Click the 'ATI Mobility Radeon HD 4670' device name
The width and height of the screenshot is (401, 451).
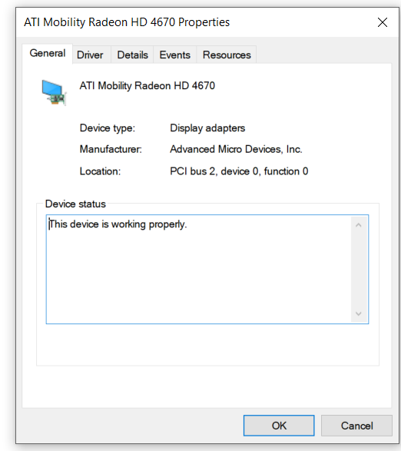click(147, 86)
